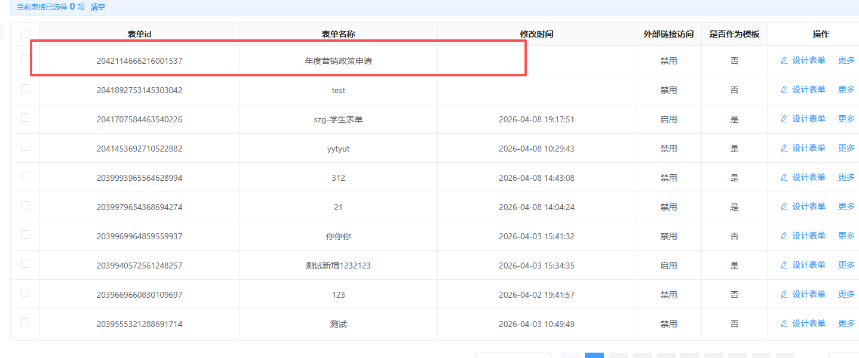The height and width of the screenshot is (358, 859).
Task: Click edit pencil icon for form 21
Action: [784, 206]
